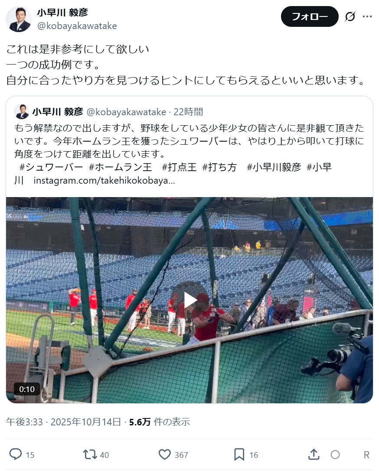The image size is (379, 473).
Task: Click the circle icon beside share
Action: point(335,455)
